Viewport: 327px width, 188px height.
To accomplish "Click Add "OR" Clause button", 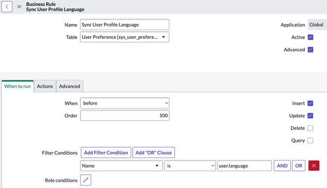I will pyautogui.click(x=154, y=153).
